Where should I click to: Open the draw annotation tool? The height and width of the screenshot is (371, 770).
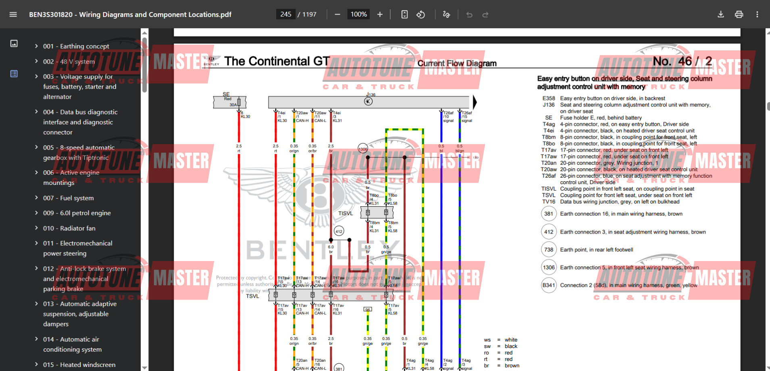coord(446,15)
